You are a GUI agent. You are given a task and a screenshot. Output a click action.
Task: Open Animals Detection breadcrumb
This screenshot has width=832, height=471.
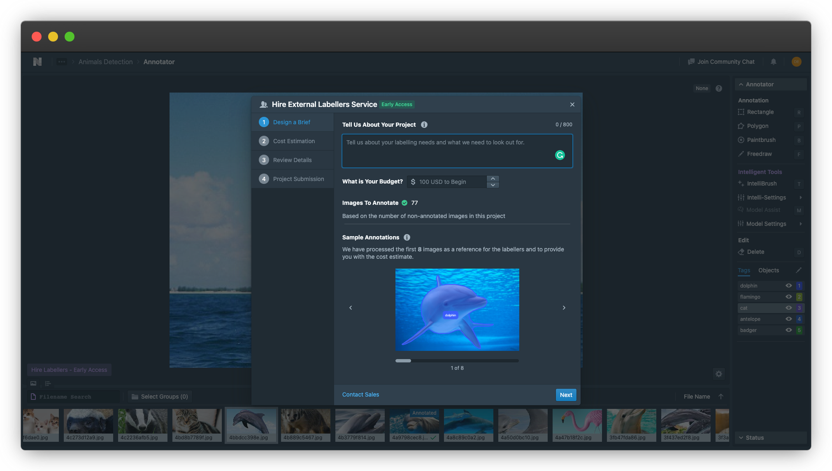(x=106, y=62)
